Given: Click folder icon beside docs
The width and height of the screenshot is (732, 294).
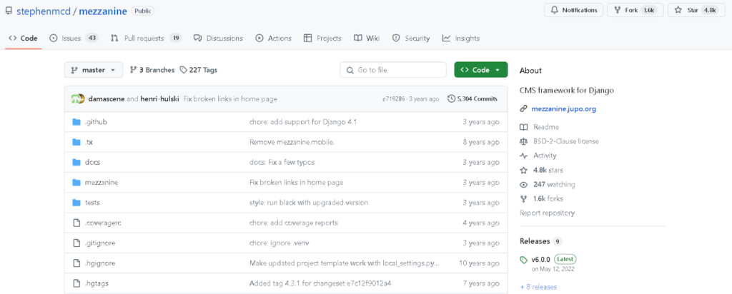Looking at the screenshot, I should coord(76,162).
